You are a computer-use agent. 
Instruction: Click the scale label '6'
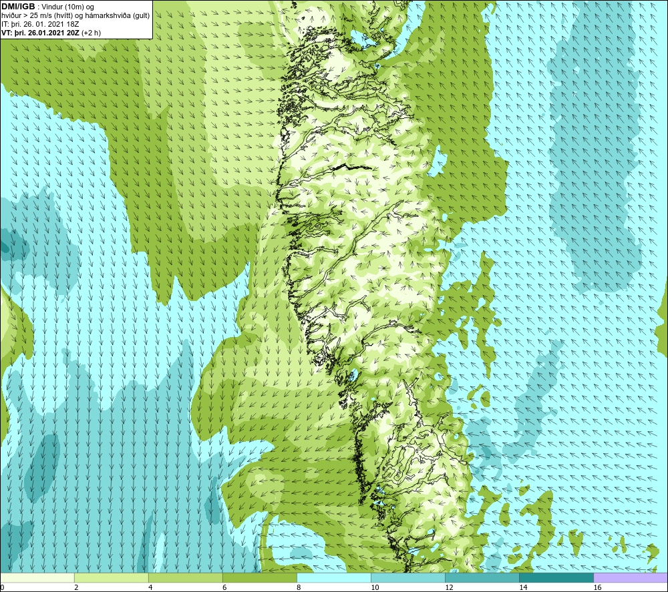[x=224, y=588]
